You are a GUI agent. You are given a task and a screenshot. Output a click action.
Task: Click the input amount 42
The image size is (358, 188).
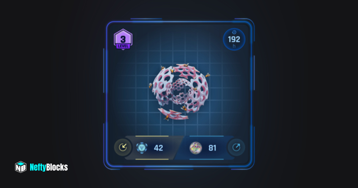click(158, 148)
